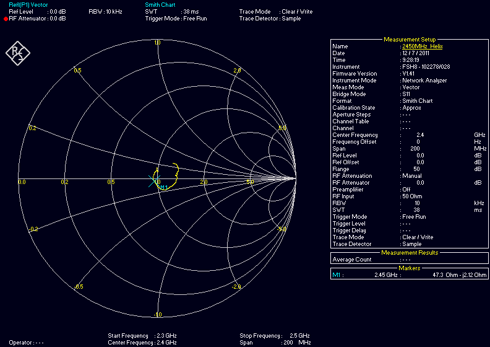The height and width of the screenshot is (347, 490).
Task: Click the Trigger Delay row label
Action: tap(349, 231)
